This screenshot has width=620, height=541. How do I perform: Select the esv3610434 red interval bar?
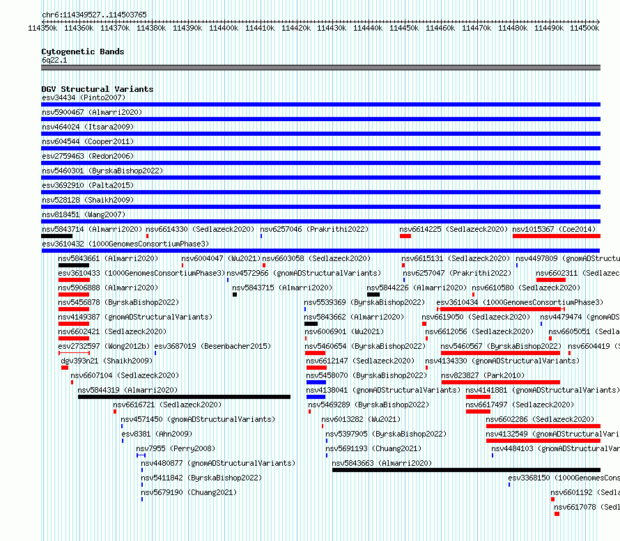501,309
